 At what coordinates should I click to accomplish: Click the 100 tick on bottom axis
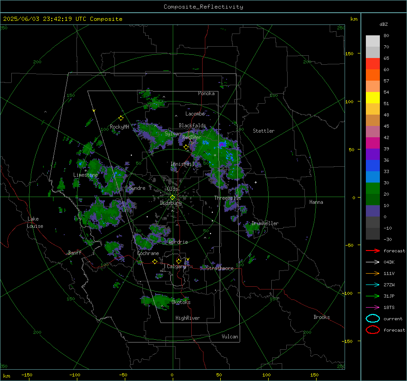coord(266,375)
